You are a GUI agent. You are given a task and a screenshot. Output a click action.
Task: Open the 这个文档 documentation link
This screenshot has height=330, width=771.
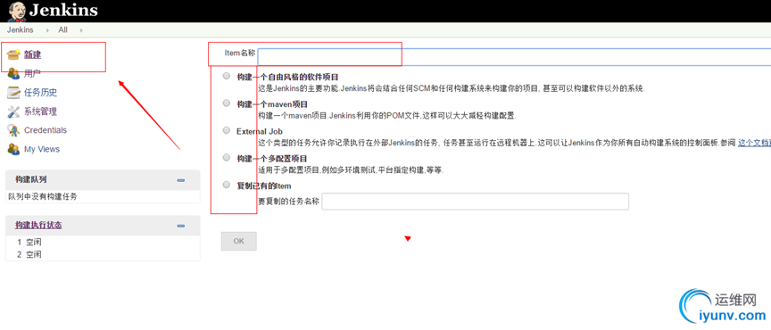(754, 143)
